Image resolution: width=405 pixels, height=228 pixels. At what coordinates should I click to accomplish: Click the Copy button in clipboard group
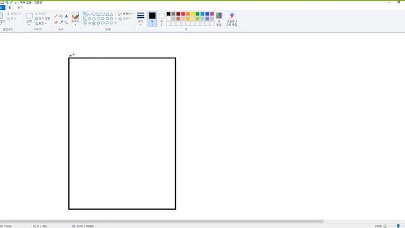(11, 18)
